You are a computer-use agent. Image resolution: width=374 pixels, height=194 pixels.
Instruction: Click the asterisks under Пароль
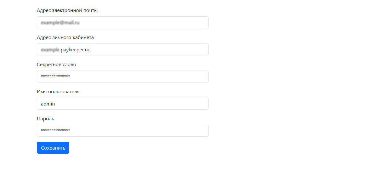tap(55, 131)
